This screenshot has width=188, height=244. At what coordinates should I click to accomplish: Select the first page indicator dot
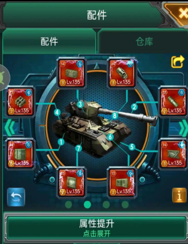(x=69, y=205)
